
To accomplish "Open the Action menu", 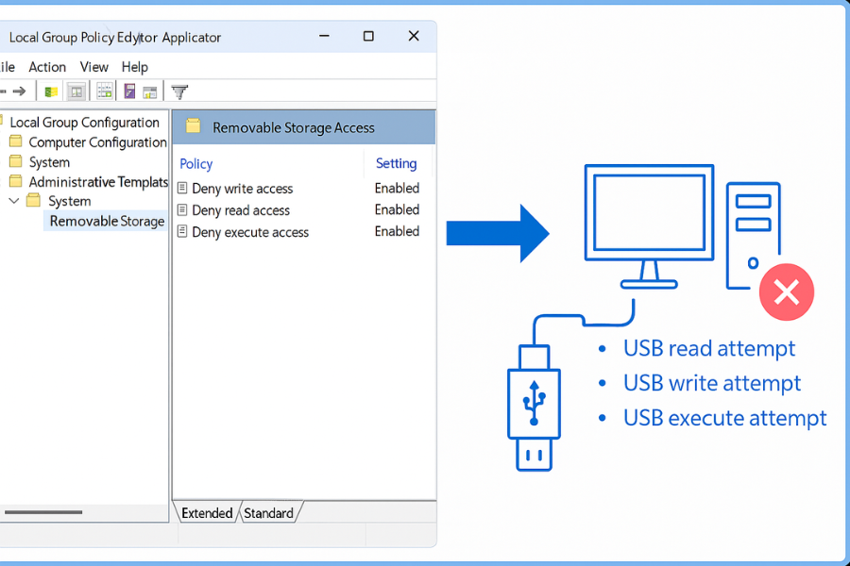I will click(x=47, y=67).
